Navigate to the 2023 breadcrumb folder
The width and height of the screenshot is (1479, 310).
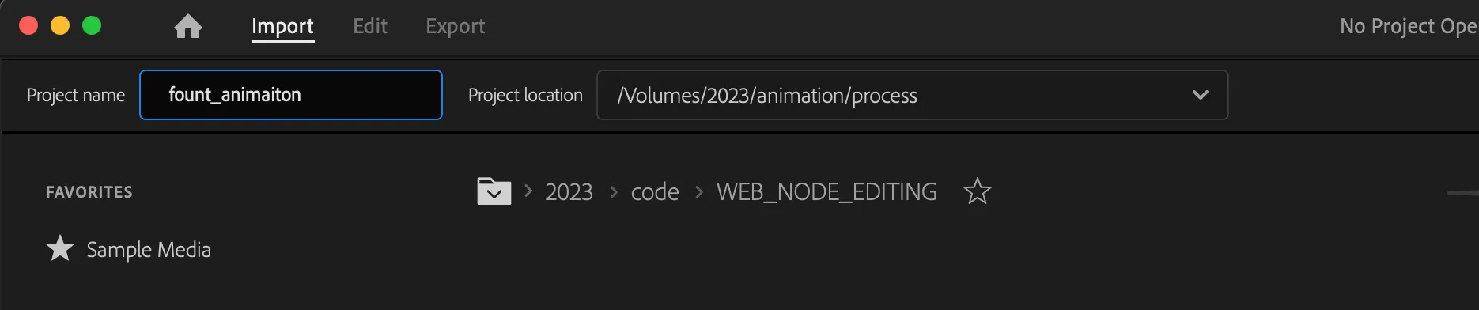click(569, 192)
